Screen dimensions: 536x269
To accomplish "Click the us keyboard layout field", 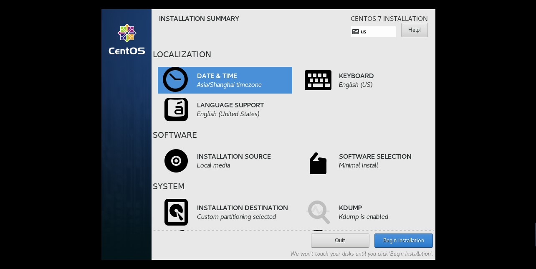I will click(x=373, y=32).
